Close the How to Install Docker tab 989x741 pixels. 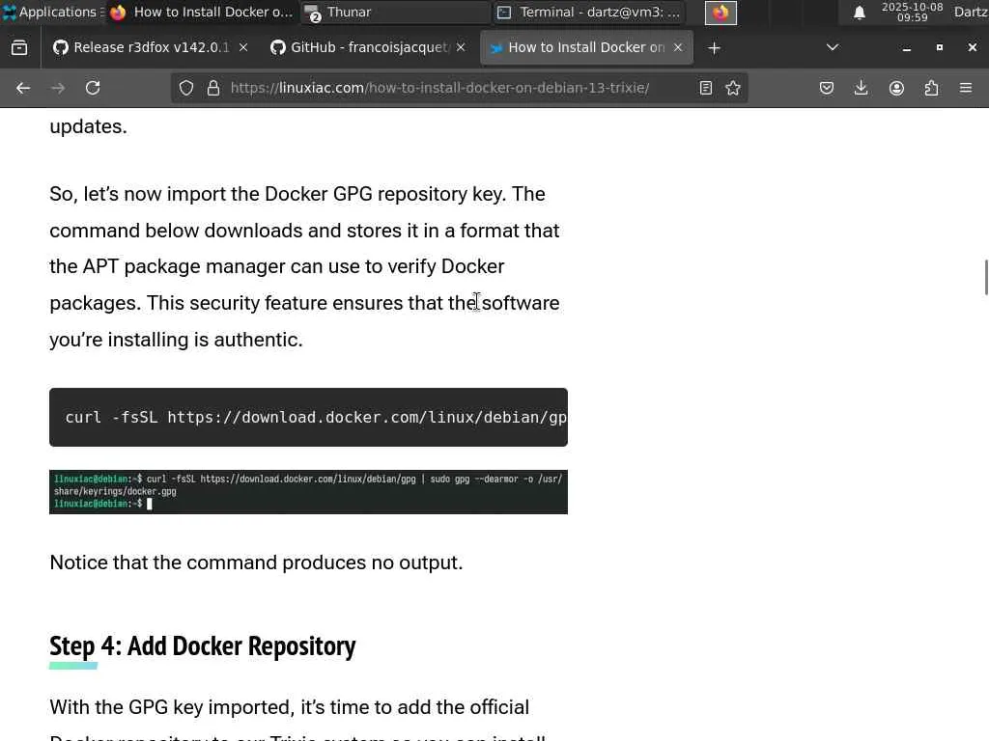coord(678,48)
